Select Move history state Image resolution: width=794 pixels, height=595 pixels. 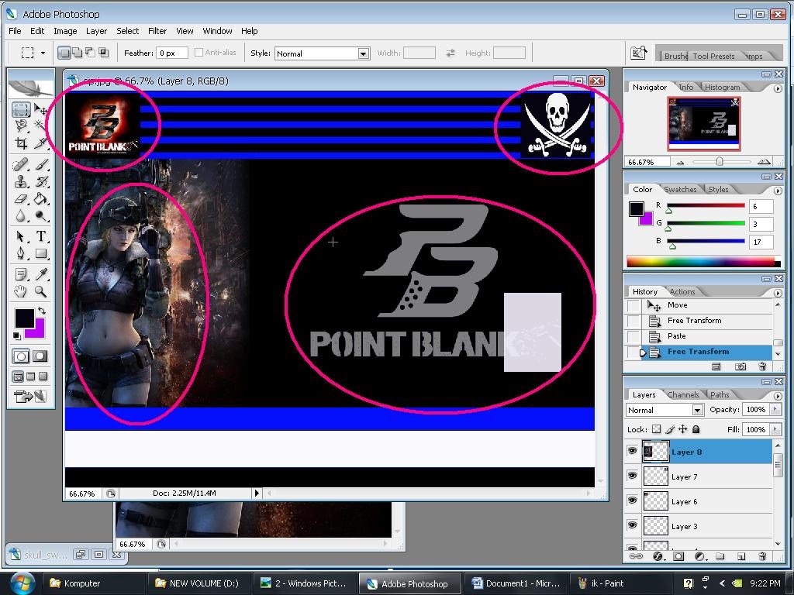[x=707, y=305]
